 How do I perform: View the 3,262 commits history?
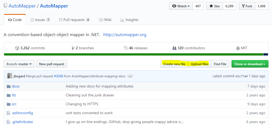pos(30,48)
